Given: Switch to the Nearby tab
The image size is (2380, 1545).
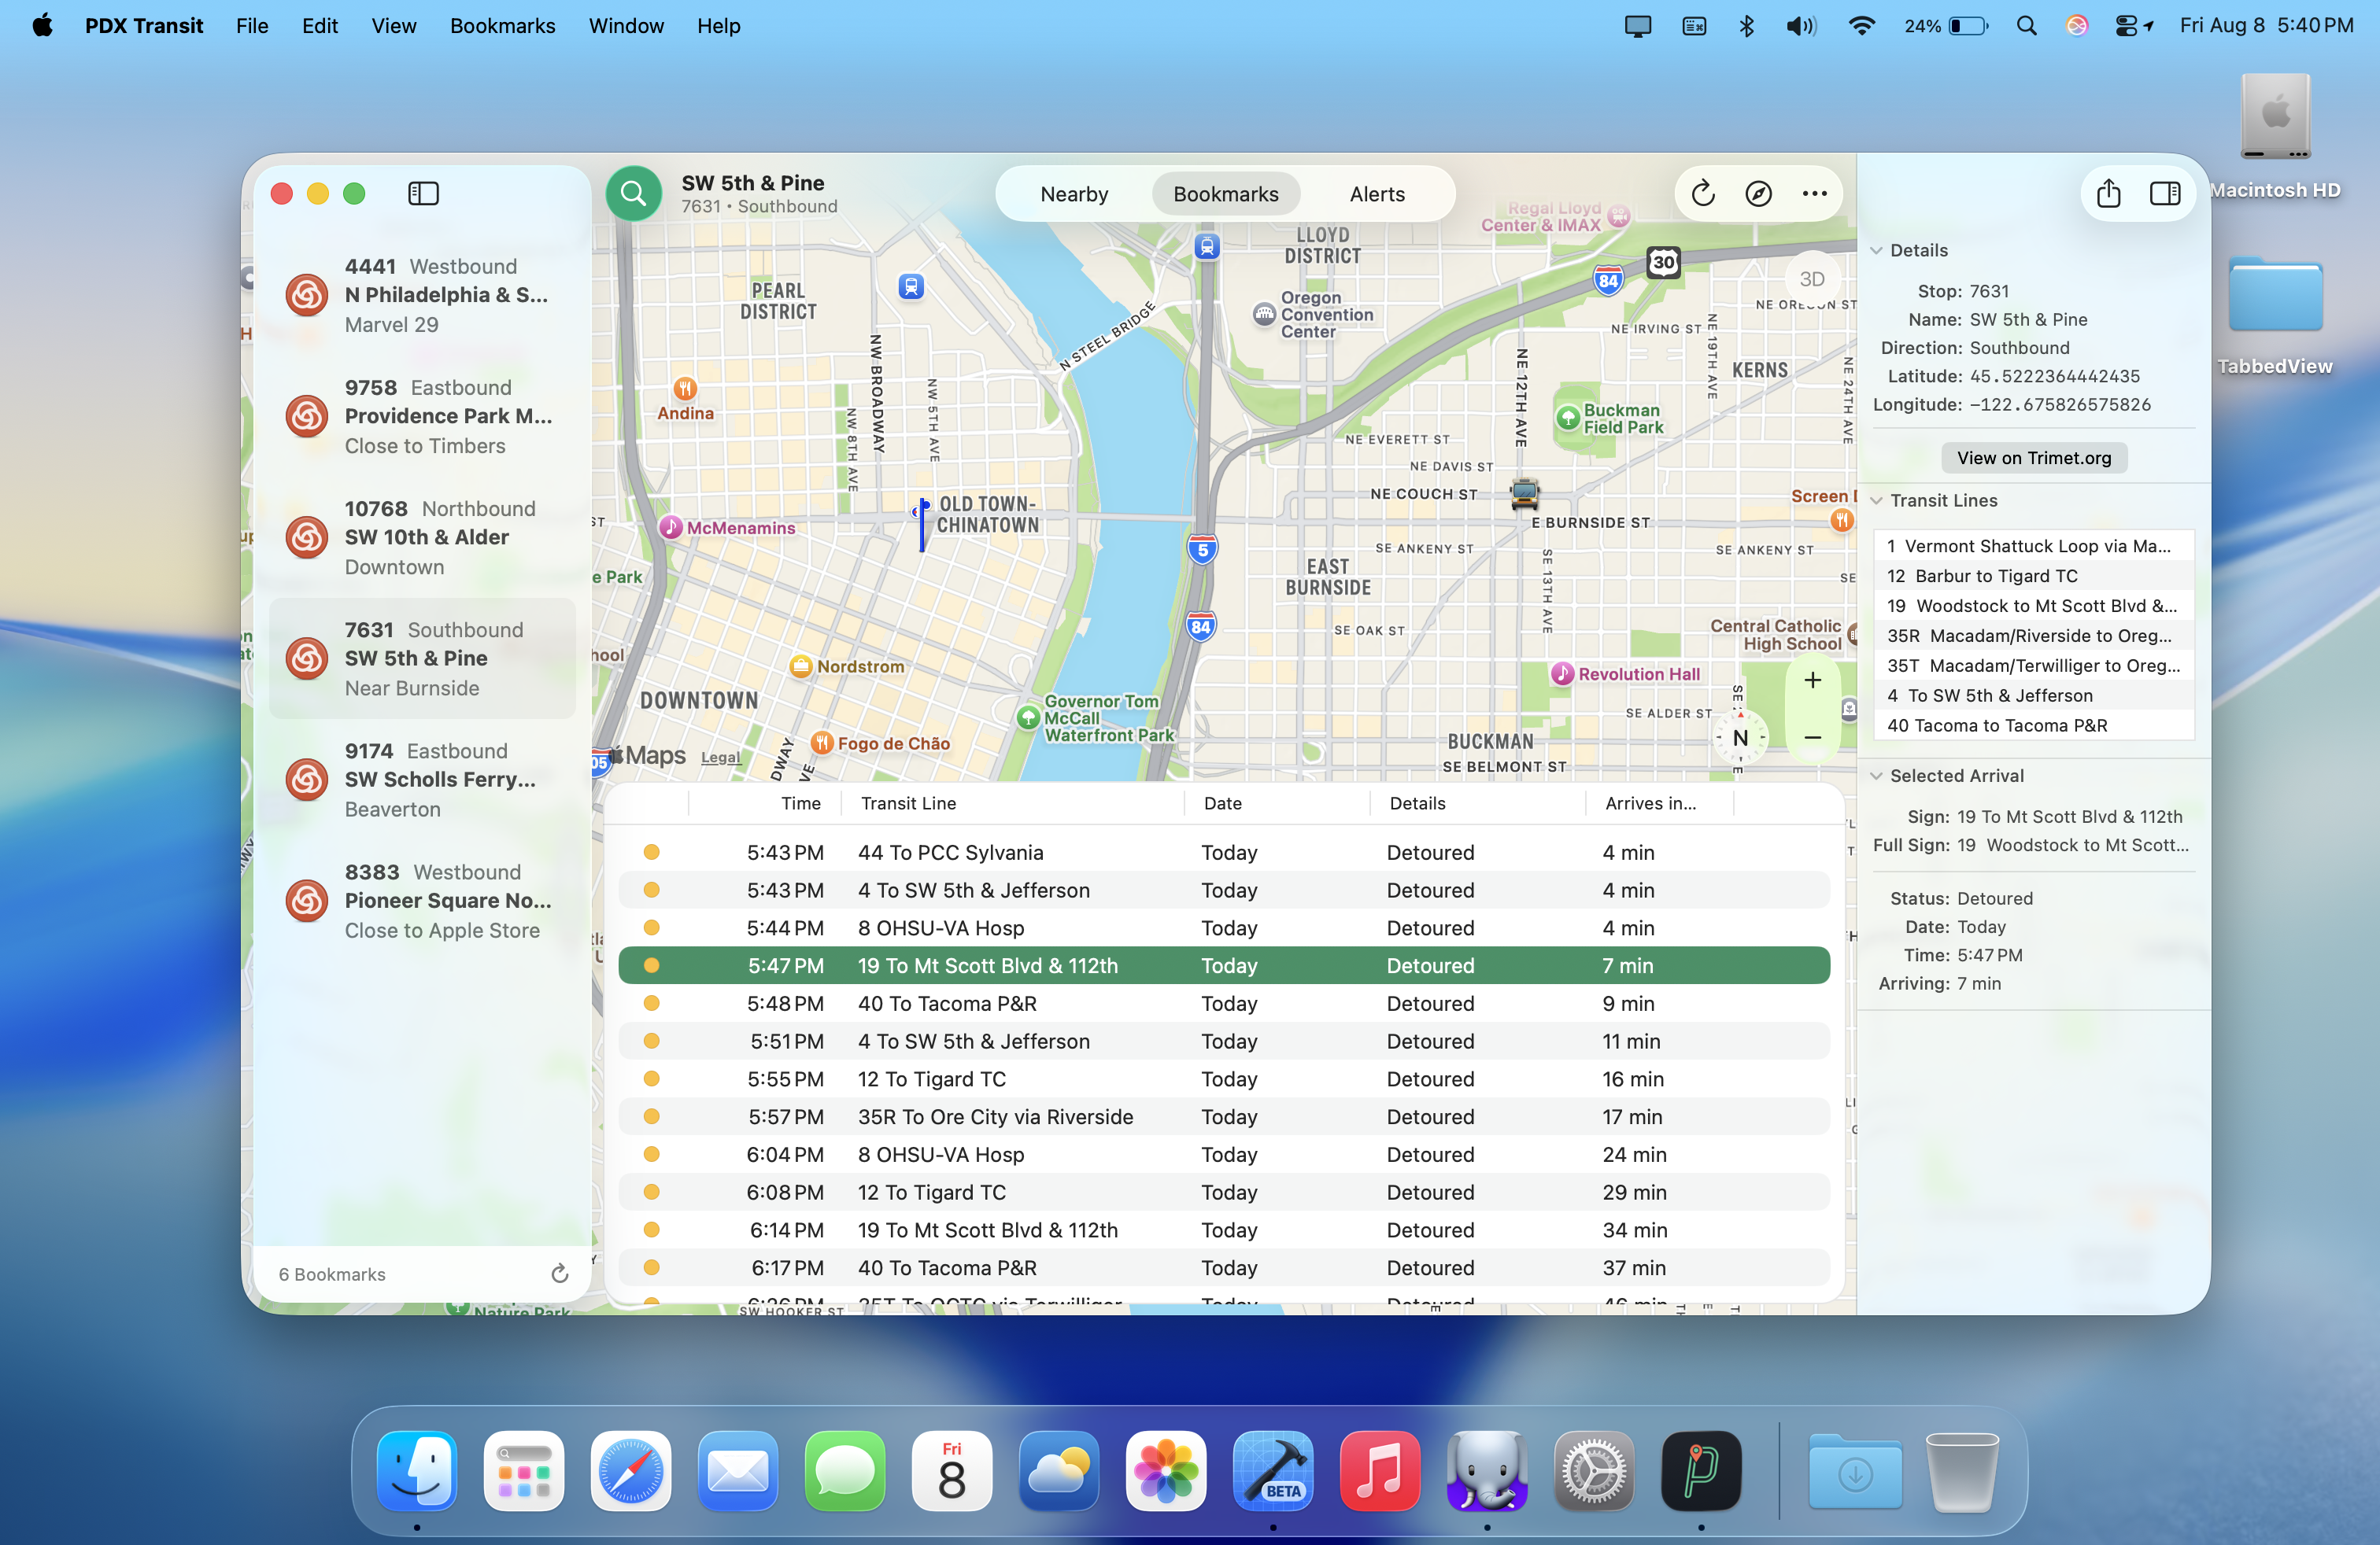Looking at the screenshot, I should click(x=1074, y=194).
